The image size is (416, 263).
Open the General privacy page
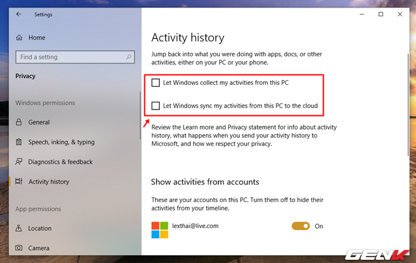(x=39, y=122)
